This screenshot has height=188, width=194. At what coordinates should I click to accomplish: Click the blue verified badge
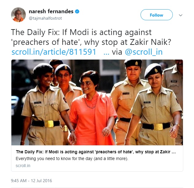click(77, 12)
